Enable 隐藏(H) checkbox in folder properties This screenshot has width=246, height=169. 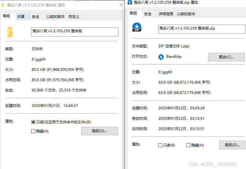(33, 131)
